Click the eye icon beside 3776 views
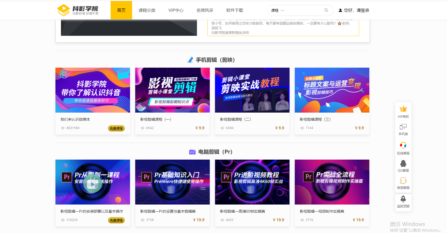 (302, 220)
